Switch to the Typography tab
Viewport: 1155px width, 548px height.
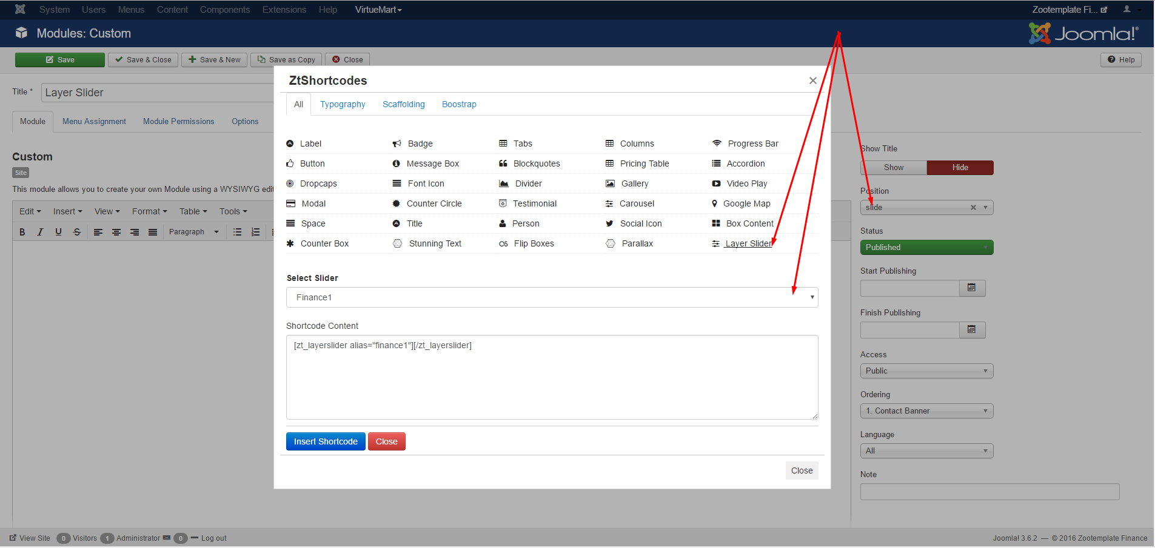343,104
